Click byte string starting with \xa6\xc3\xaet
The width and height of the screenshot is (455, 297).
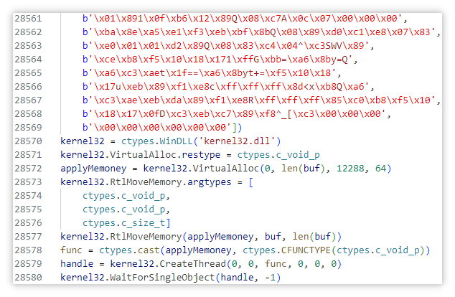[x=209, y=73]
